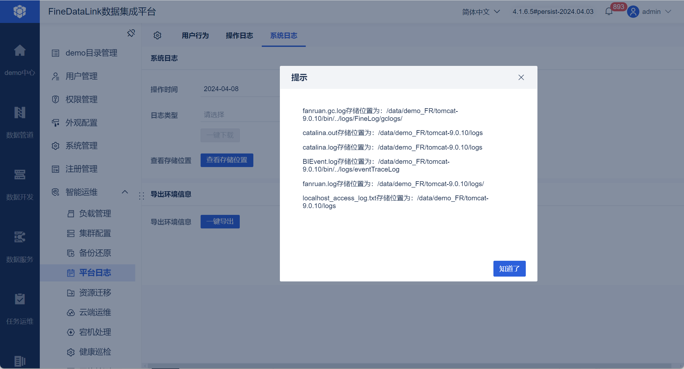This screenshot has width=684, height=369.
Task: Collapse the 智能运维 menu group
Action: coord(125,192)
